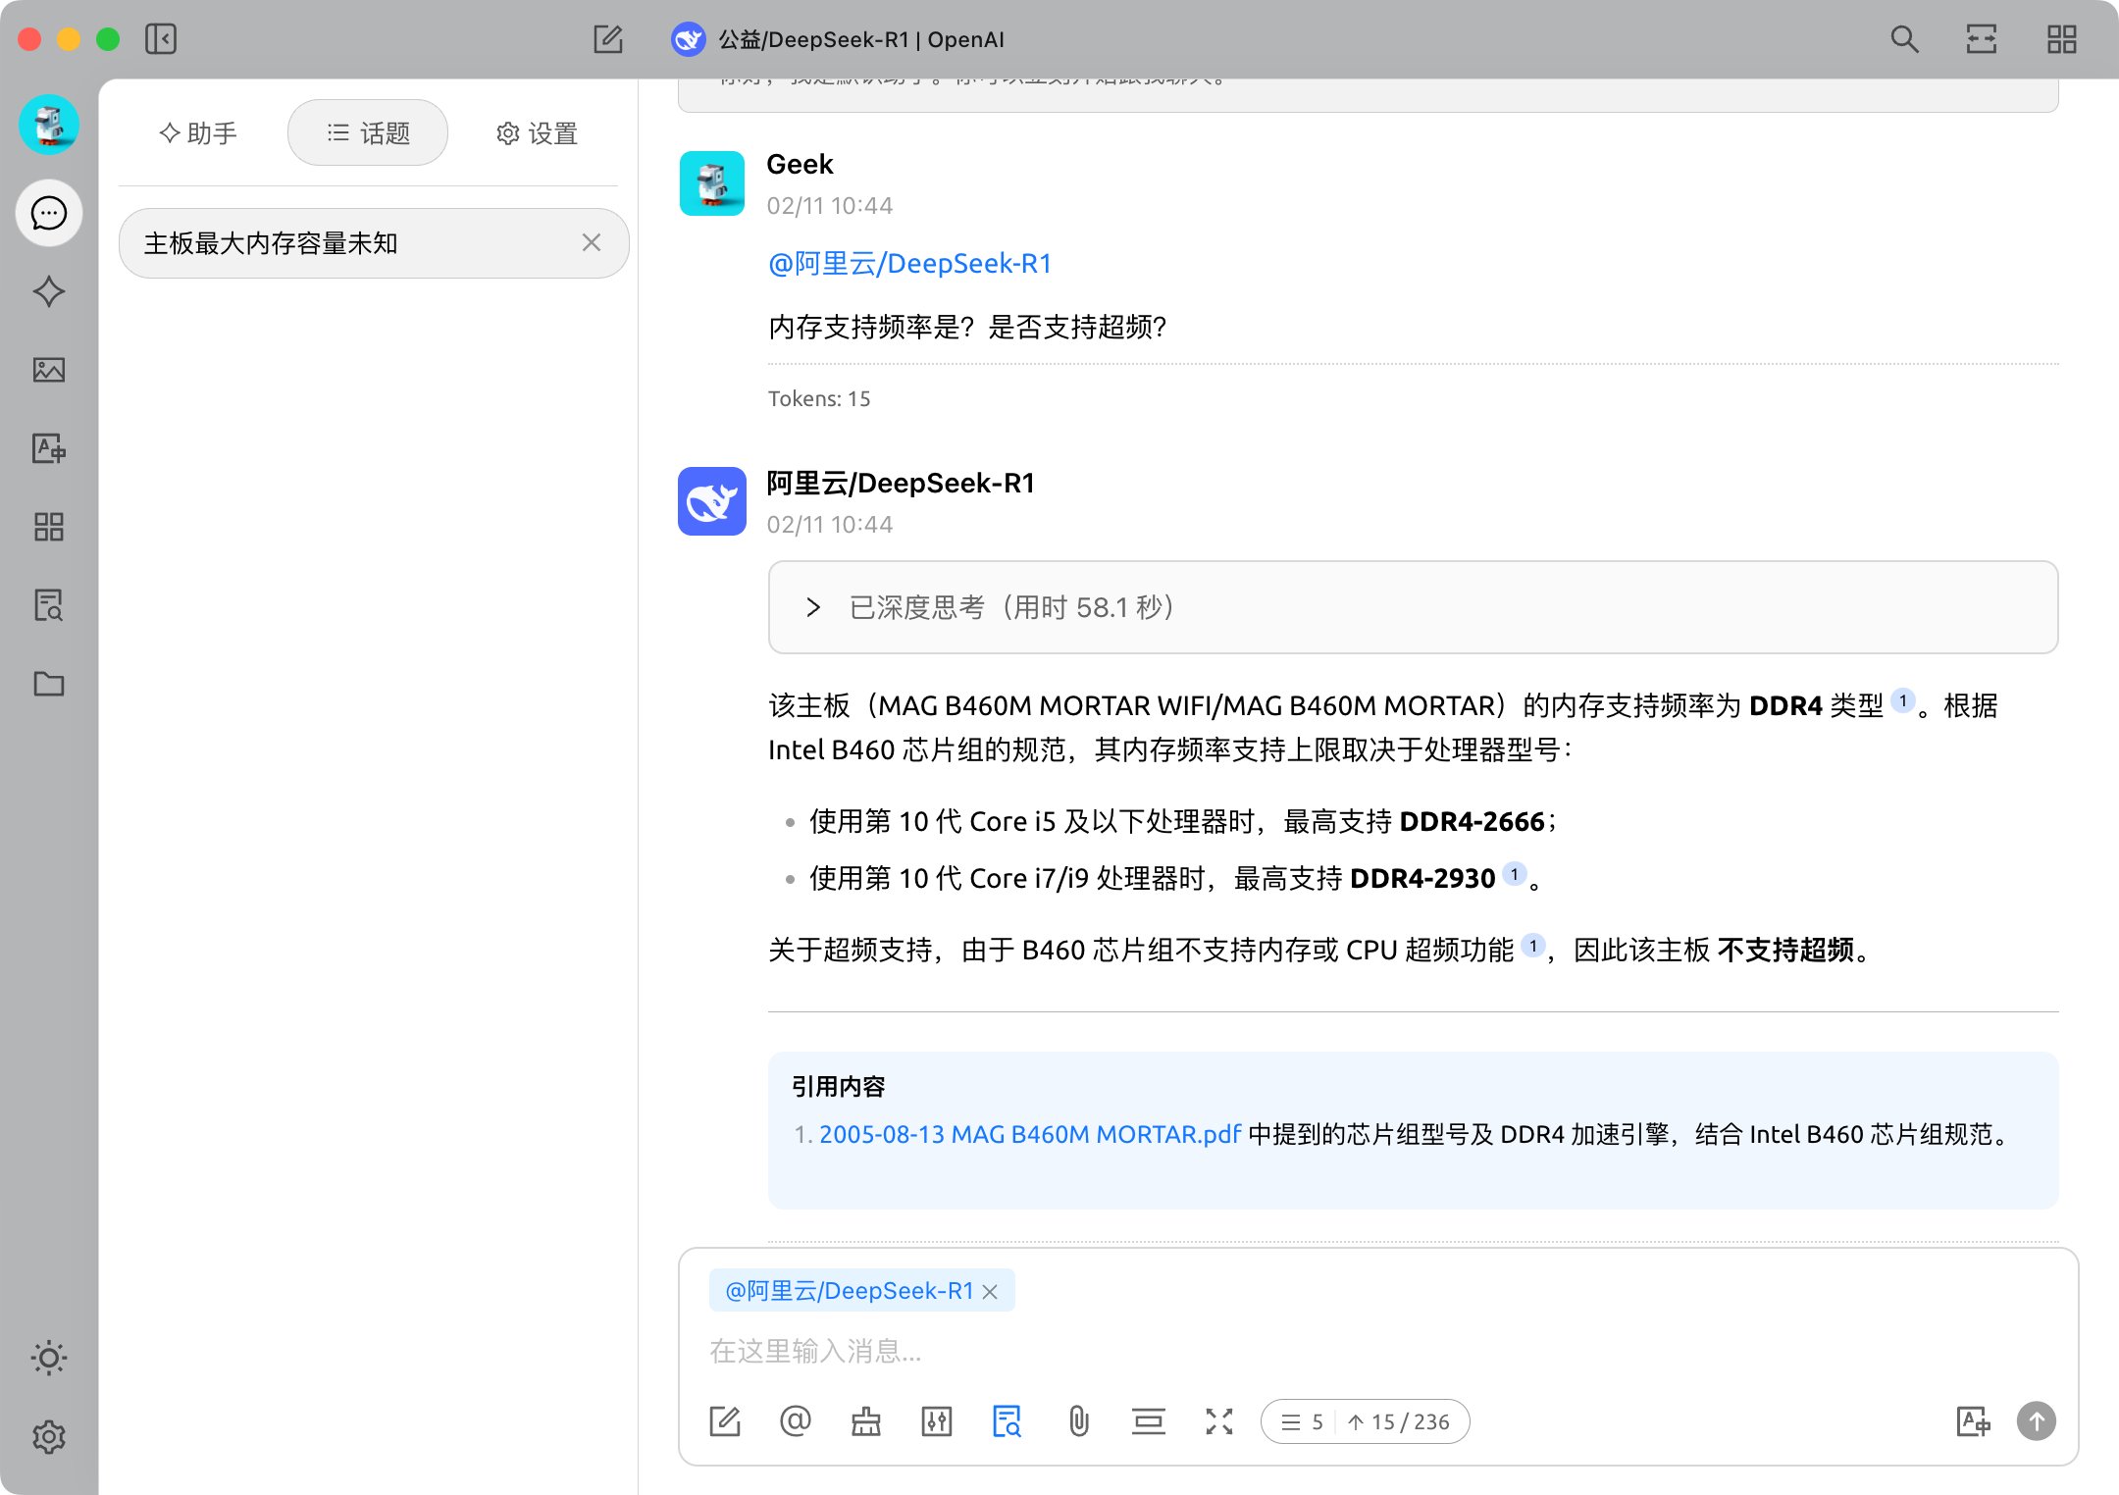Open the knowledge base sidebar icon
Screen dimensions: 2119x1495
pos(49,605)
